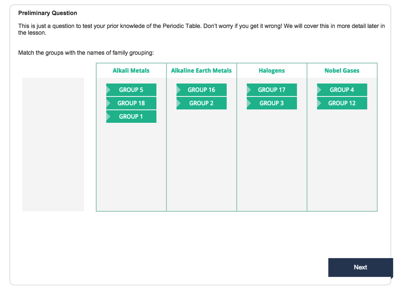Image resolution: width=407 pixels, height=292 pixels.
Task: Click the Alkali Metals column header
Action: tap(131, 71)
